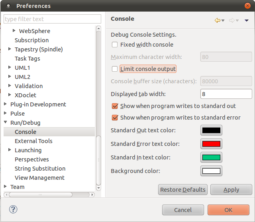The width and height of the screenshot is (255, 222).
Task: Select String Substitution preference page
Action: point(40,169)
